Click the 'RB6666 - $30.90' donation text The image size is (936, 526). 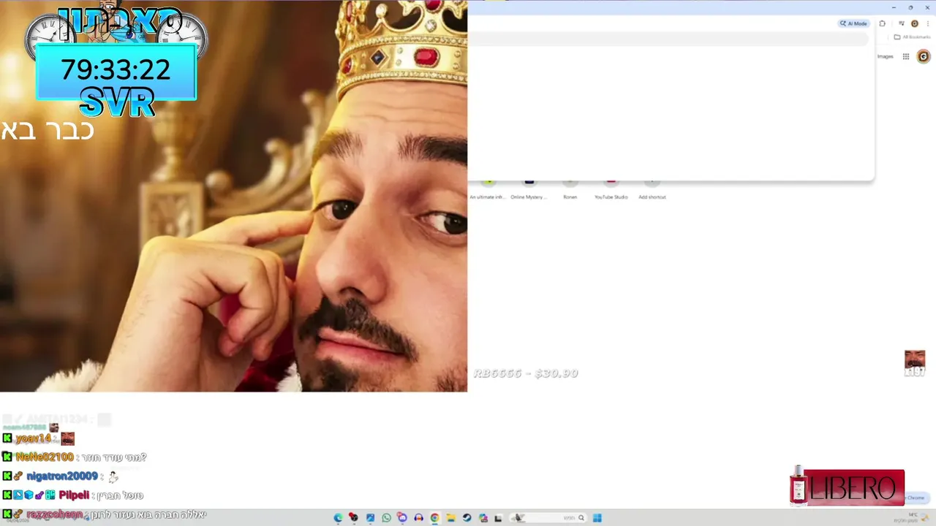[x=526, y=373]
